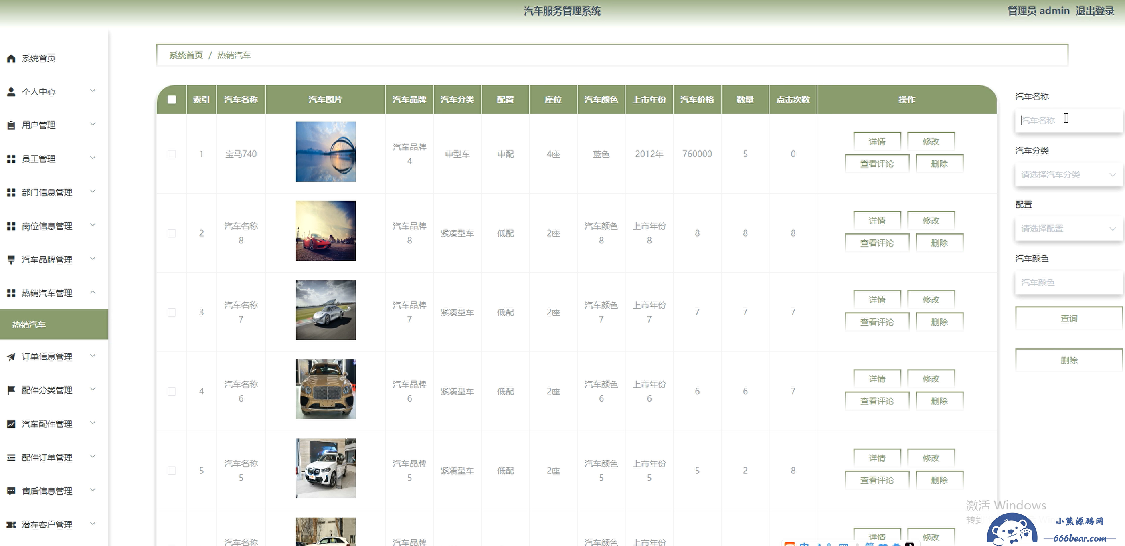Expand the 岗位信息管理 menu chevron
Image resolution: width=1125 pixels, height=546 pixels.
[93, 225]
